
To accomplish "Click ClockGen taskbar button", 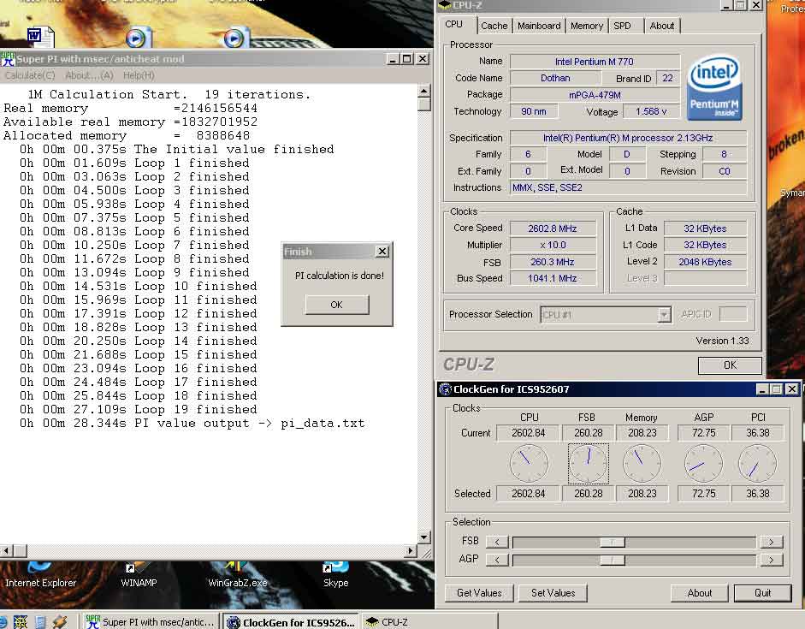I will click(291, 622).
